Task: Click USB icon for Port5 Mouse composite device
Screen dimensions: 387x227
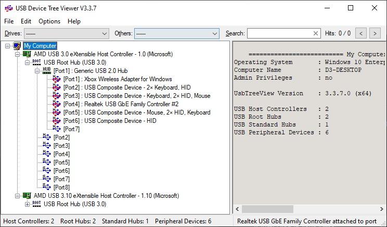Action: [x=57, y=112]
